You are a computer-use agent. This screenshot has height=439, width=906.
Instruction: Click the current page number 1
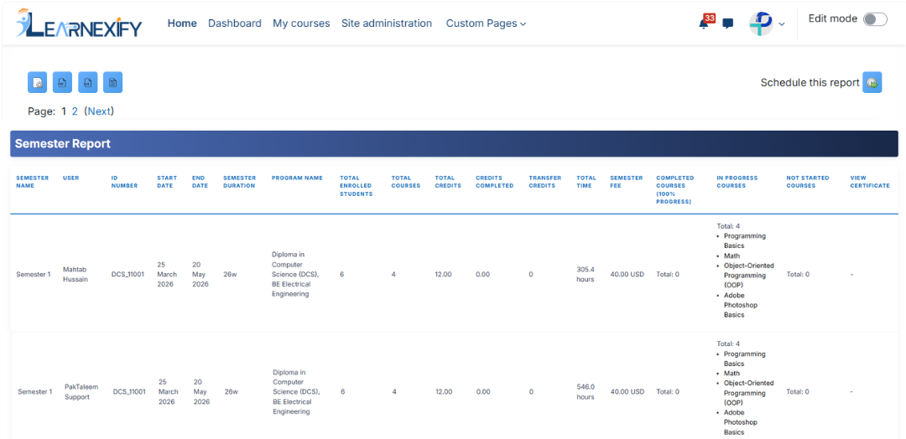coord(64,111)
